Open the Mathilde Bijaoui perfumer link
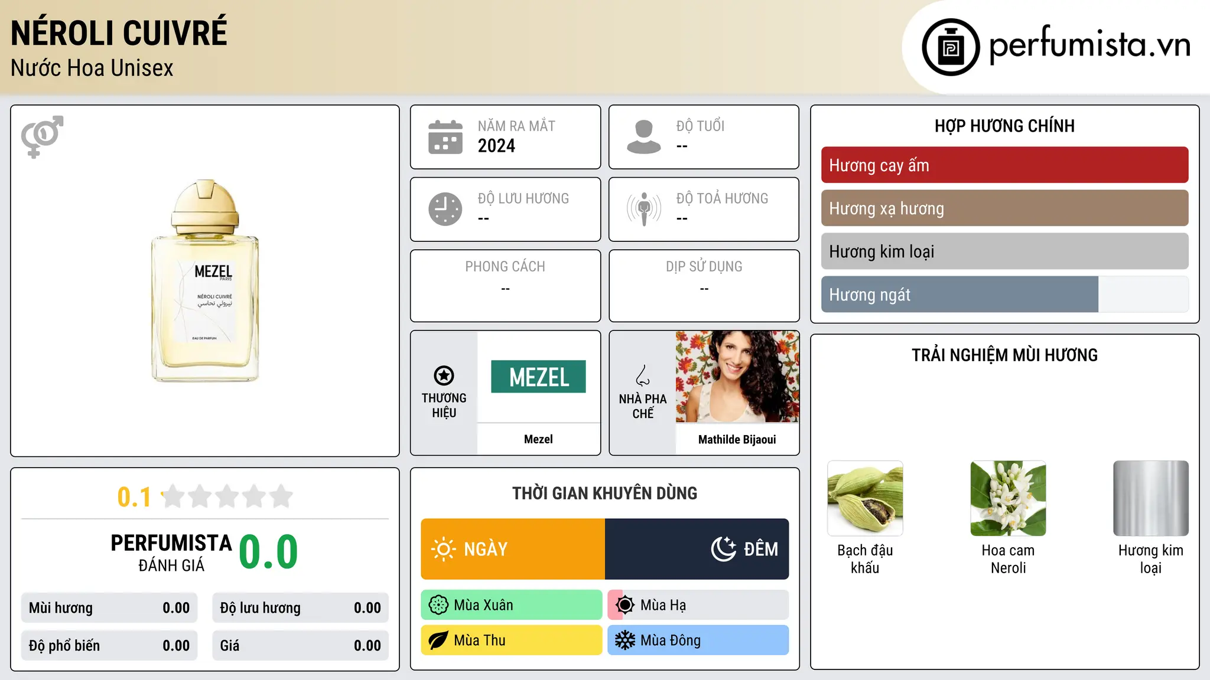This screenshot has height=680, width=1210. (x=737, y=439)
